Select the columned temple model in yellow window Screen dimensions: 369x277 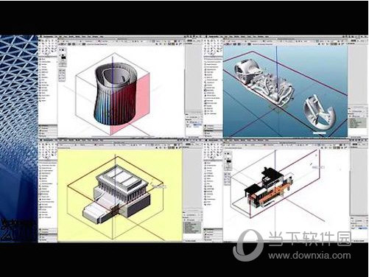116,194
